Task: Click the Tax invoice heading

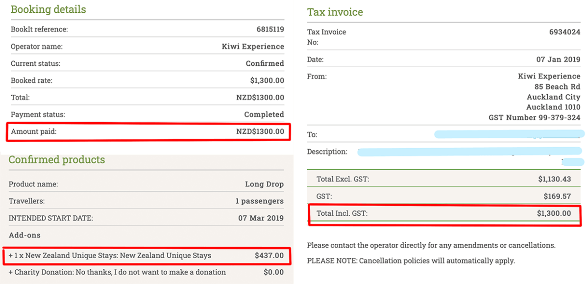Action: click(335, 12)
